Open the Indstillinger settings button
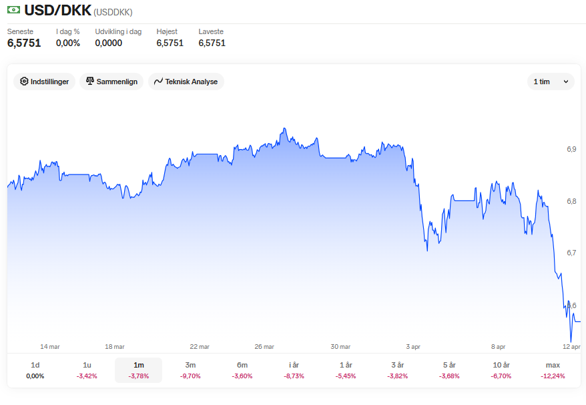Viewport: 586px width, 405px height. click(x=45, y=82)
